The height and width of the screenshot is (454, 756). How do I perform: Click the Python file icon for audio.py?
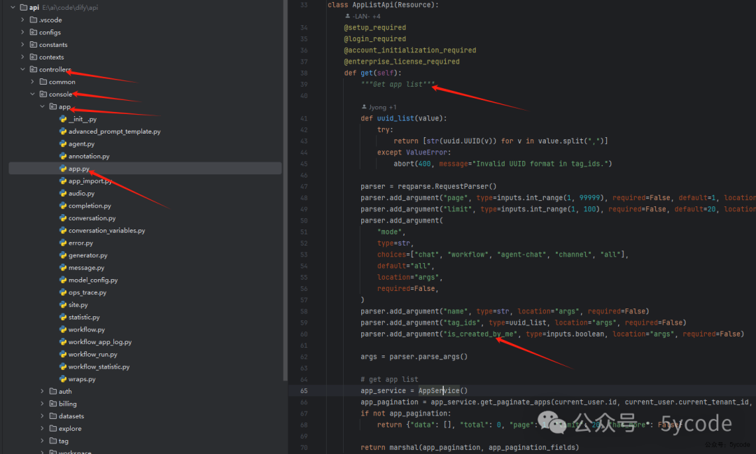63,194
